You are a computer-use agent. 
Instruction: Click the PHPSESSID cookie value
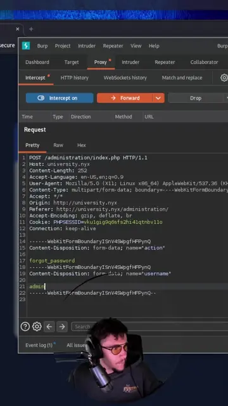123,222
